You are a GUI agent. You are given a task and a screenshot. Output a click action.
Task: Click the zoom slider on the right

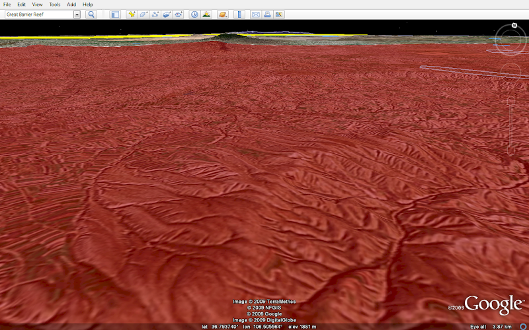click(511, 125)
